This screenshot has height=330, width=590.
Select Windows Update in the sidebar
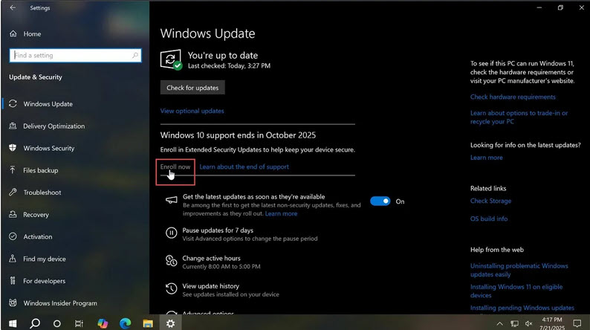click(x=48, y=104)
